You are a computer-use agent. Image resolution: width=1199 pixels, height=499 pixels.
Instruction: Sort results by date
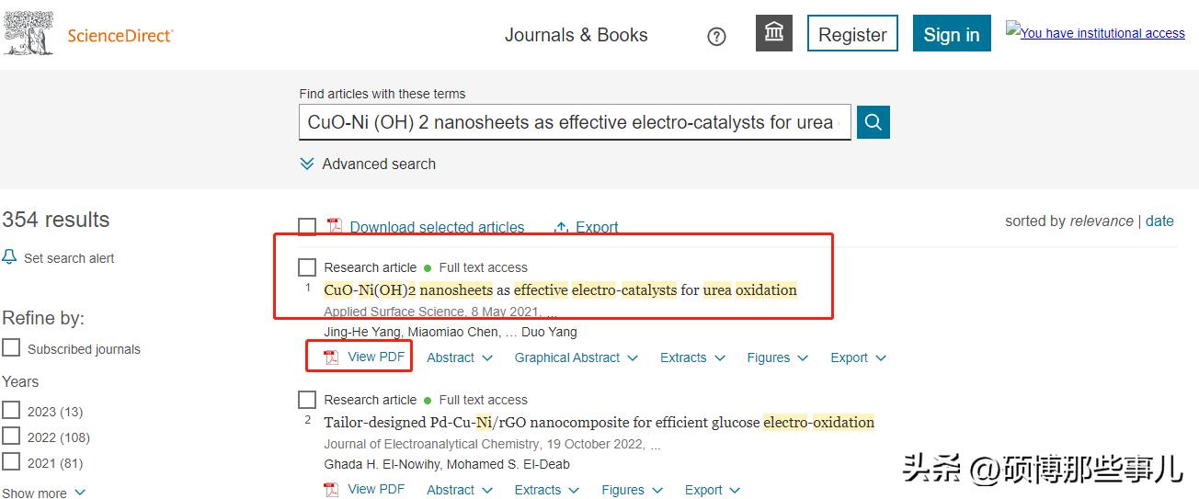pyautogui.click(x=1159, y=221)
